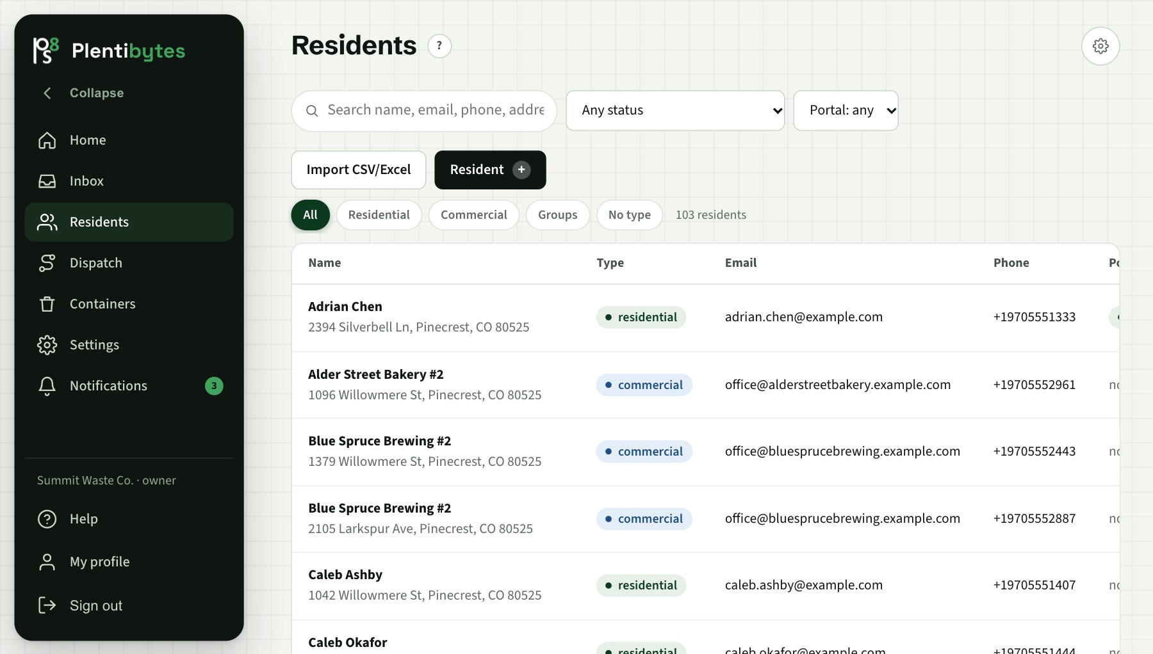Viewport: 1153px width, 654px height.
Task: Click the search magnifier icon
Action: point(312,111)
